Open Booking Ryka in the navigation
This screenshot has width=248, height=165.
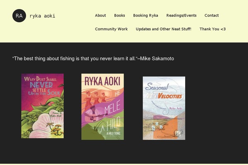click(145, 16)
